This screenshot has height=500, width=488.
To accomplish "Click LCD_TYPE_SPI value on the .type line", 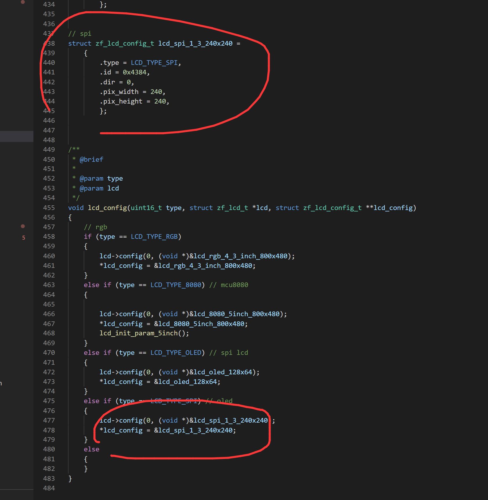I will 154,63.
